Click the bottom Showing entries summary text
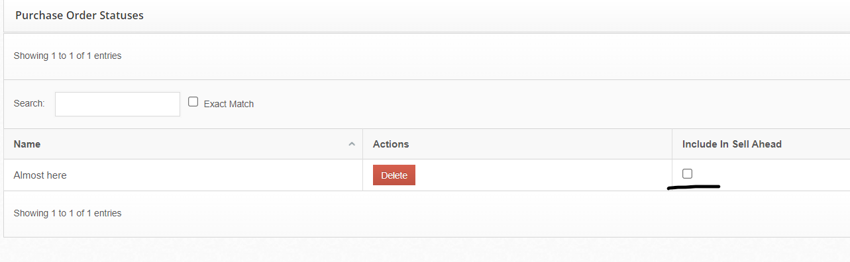This screenshot has width=850, height=262. pyautogui.click(x=68, y=213)
